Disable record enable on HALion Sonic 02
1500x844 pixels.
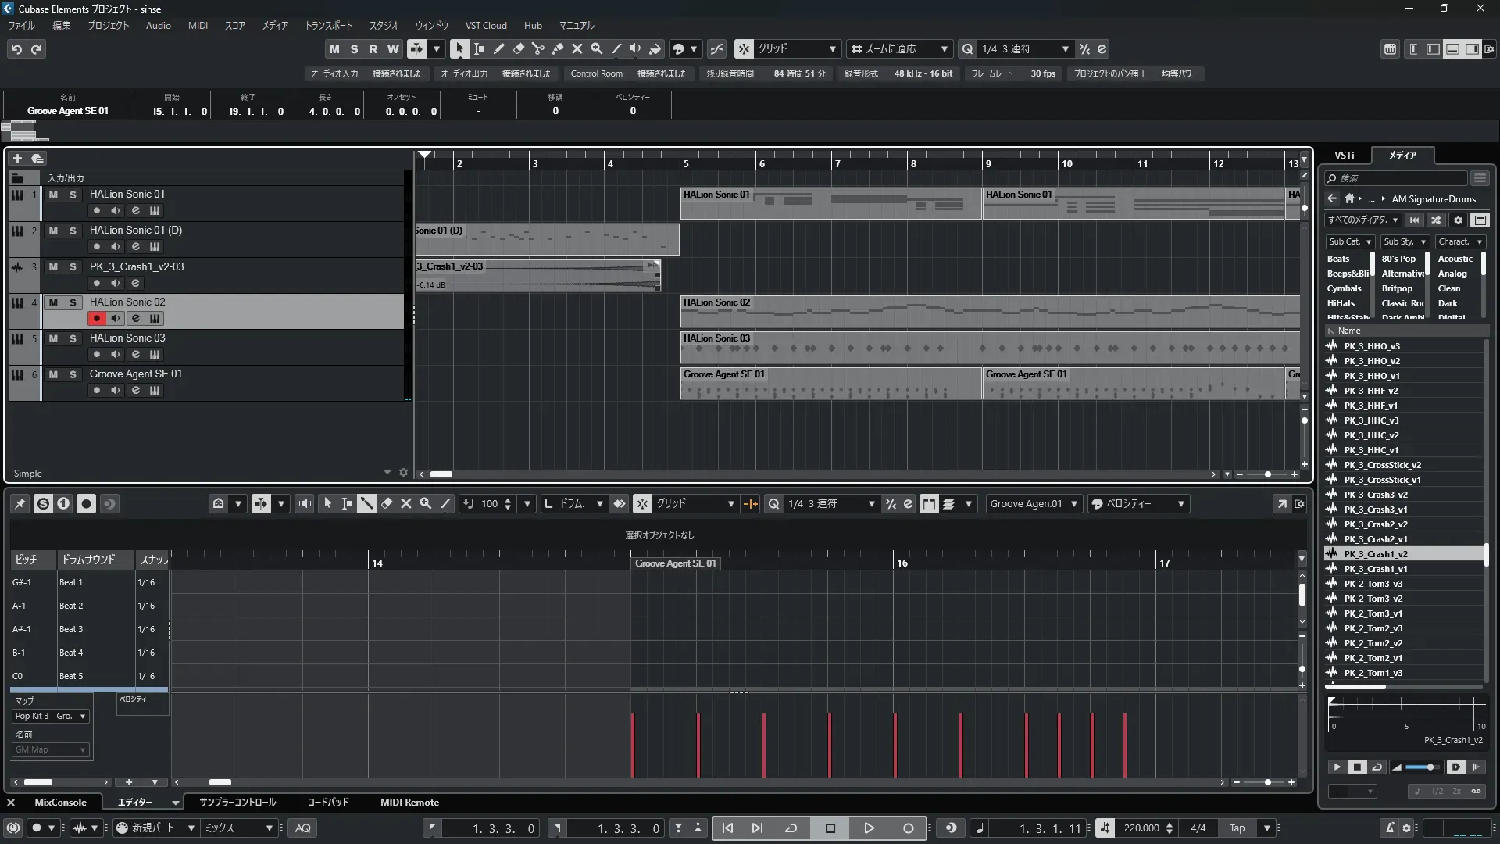click(97, 318)
